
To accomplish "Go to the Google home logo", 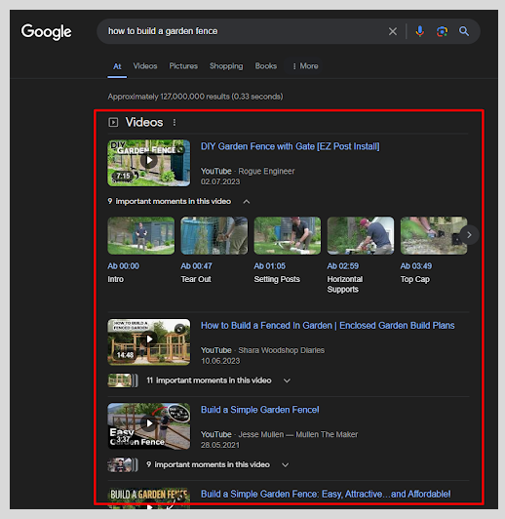I will point(46,32).
